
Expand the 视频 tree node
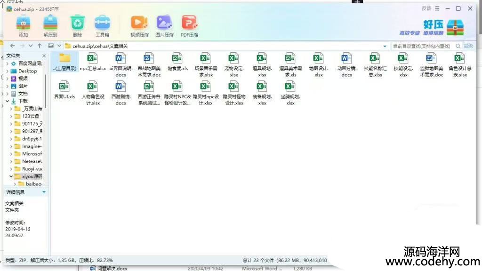[8, 79]
